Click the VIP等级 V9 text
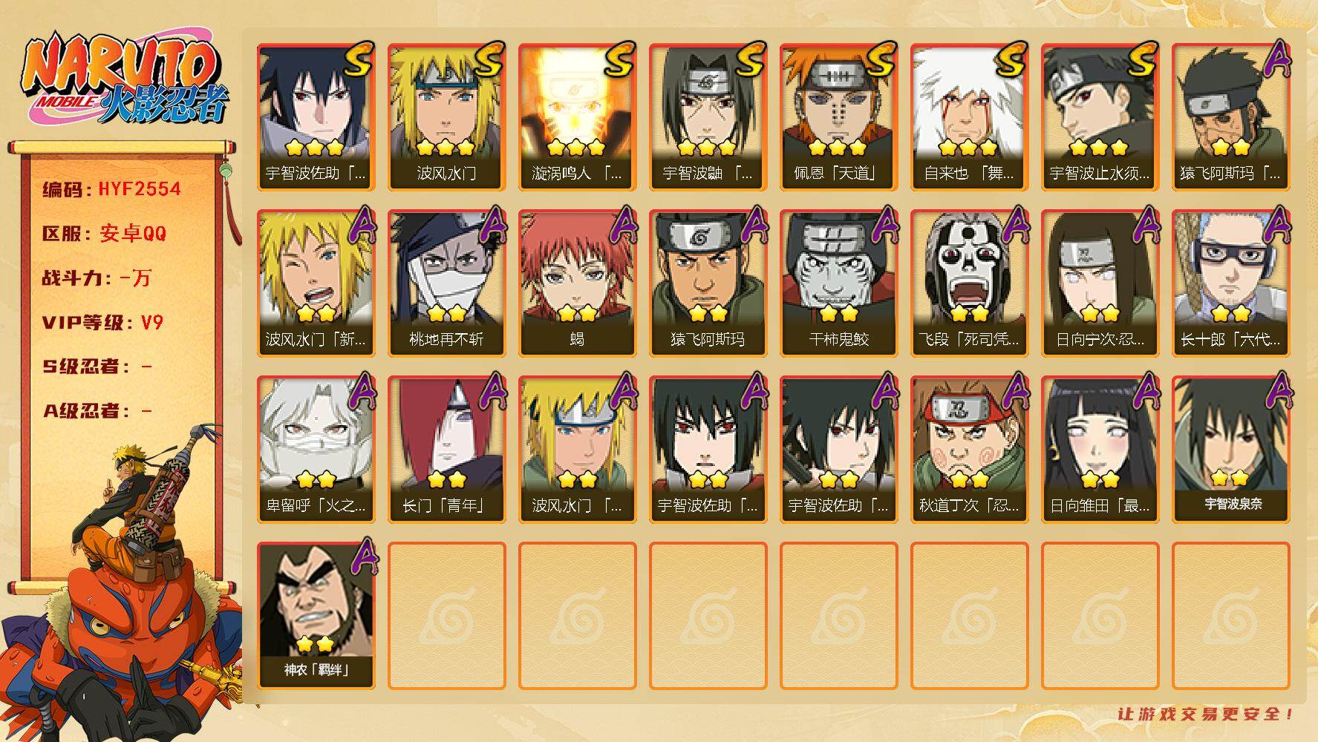This screenshot has height=742, width=1318. pyautogui.click(x=102, y=323)
